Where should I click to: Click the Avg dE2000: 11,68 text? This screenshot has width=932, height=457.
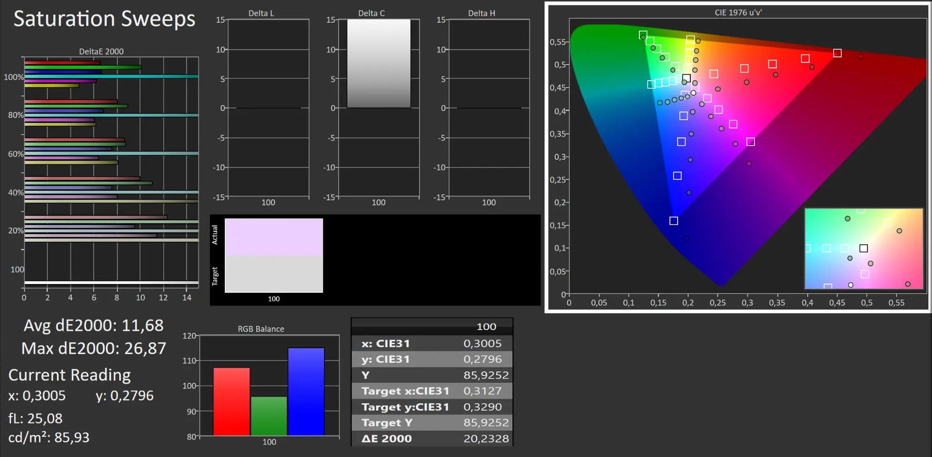click(94, 325)
